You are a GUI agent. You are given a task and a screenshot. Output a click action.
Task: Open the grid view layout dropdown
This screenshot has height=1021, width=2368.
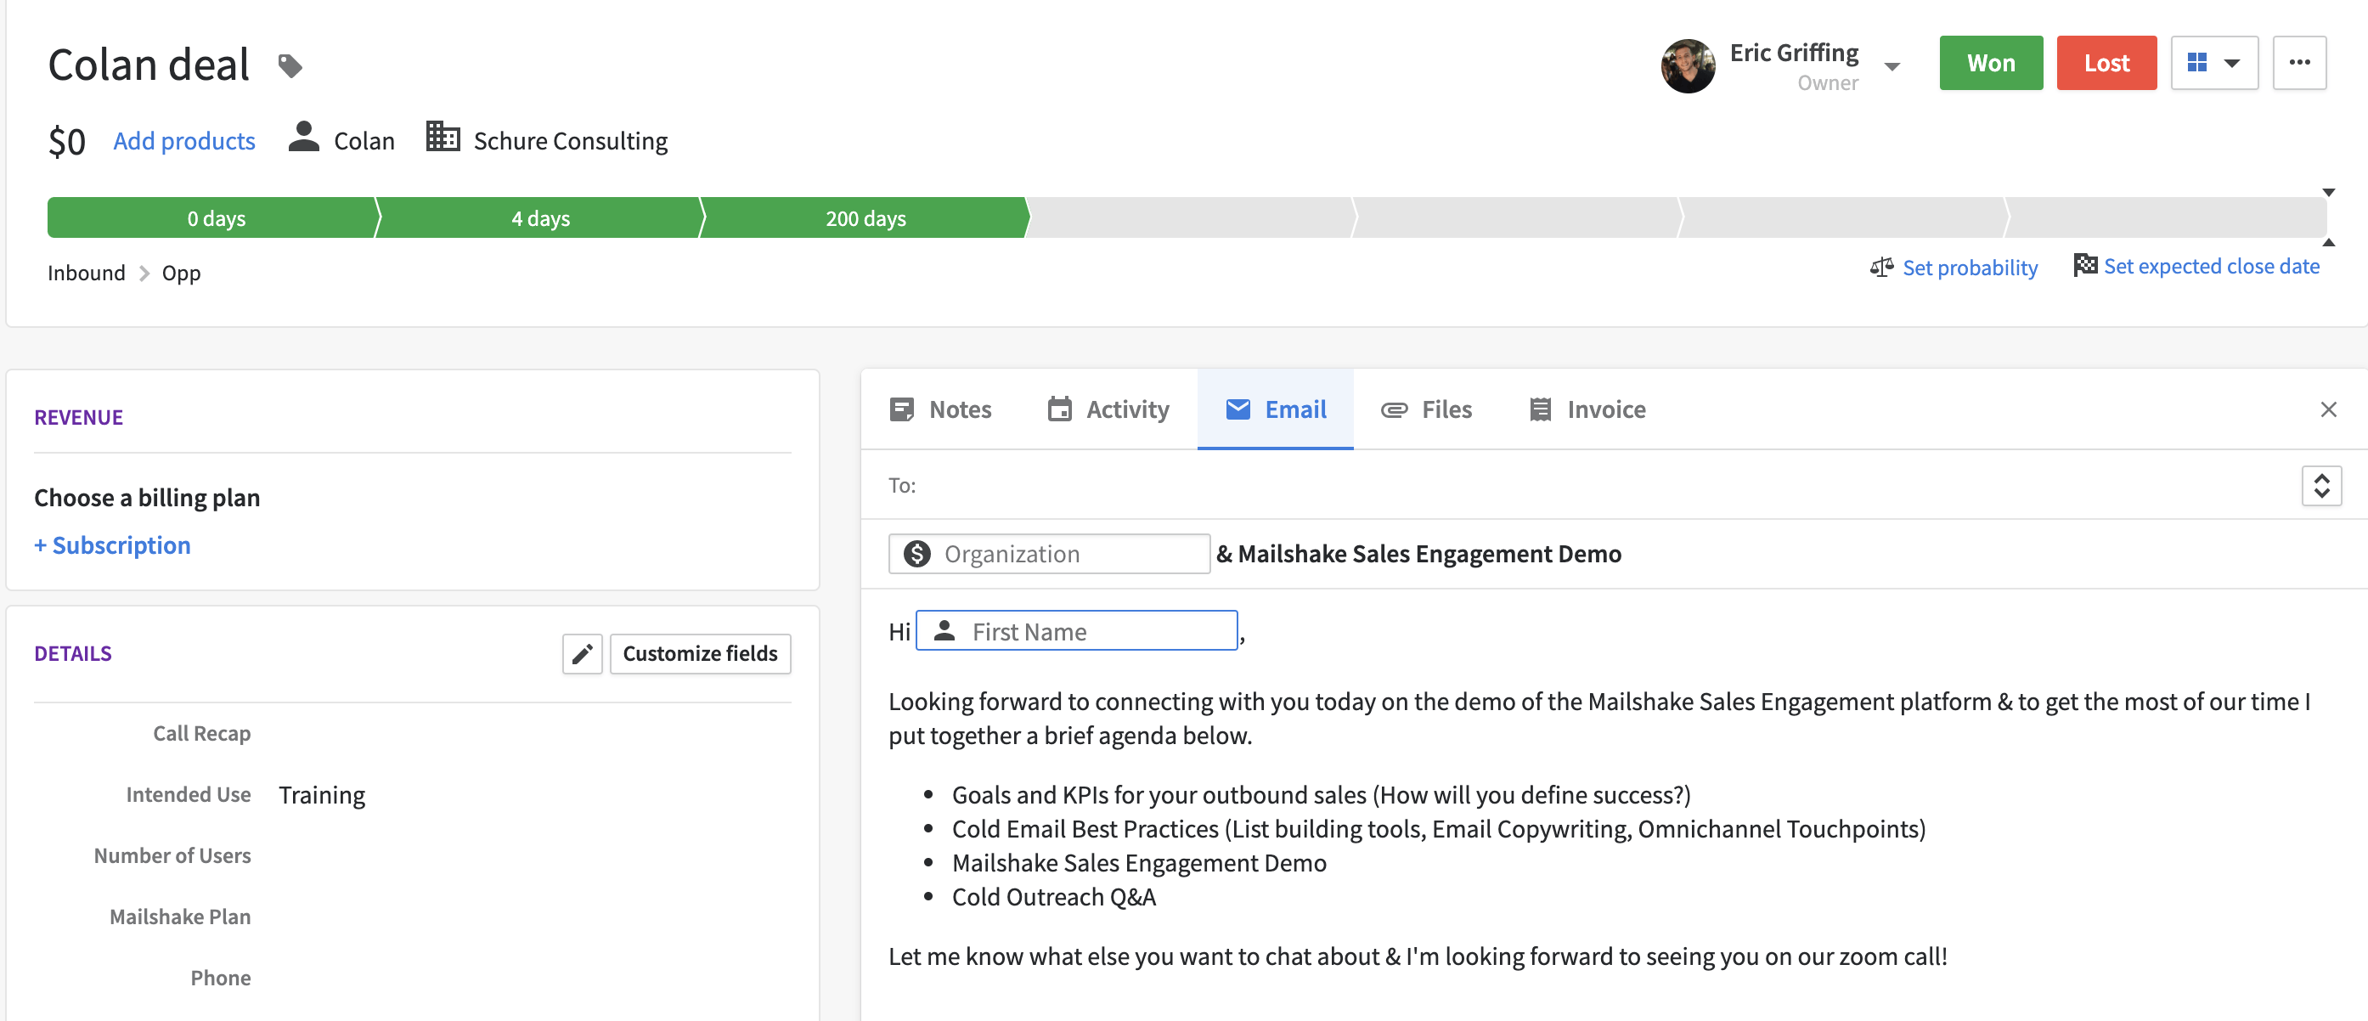point(2213,63)
